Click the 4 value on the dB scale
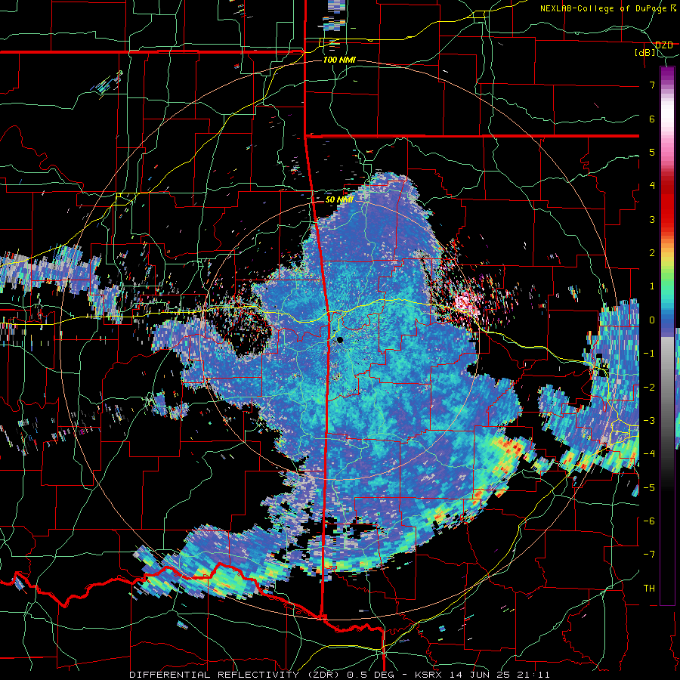Screen dimensions: 680x680 [652, 186]
